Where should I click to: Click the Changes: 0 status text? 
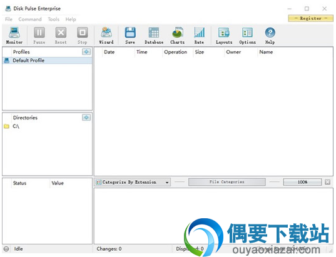(109, 249)
